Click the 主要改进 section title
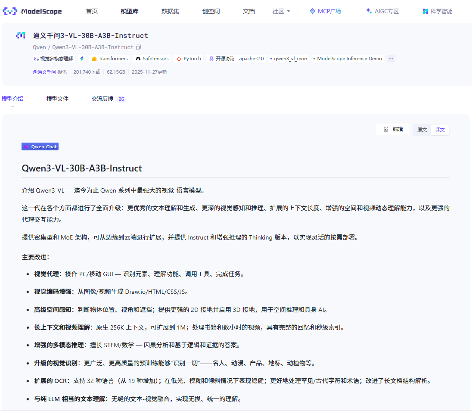 click(35, 257)
